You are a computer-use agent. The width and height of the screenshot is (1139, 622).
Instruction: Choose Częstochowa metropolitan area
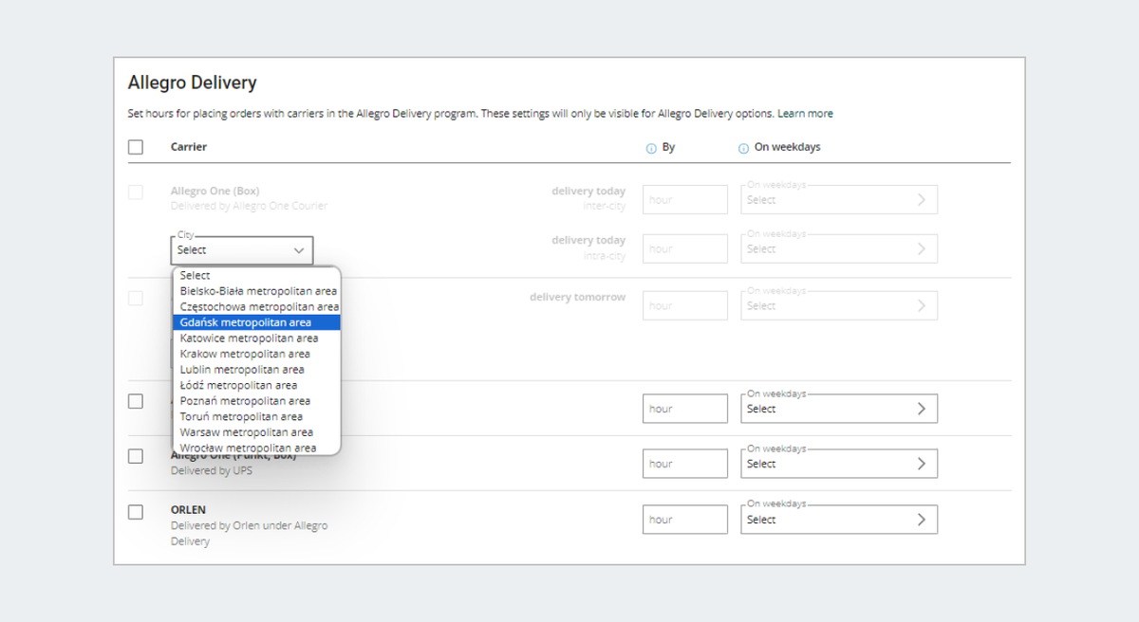coord(256,307)
